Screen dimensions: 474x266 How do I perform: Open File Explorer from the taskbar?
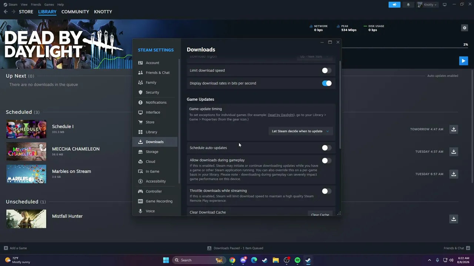coord(276,260)
